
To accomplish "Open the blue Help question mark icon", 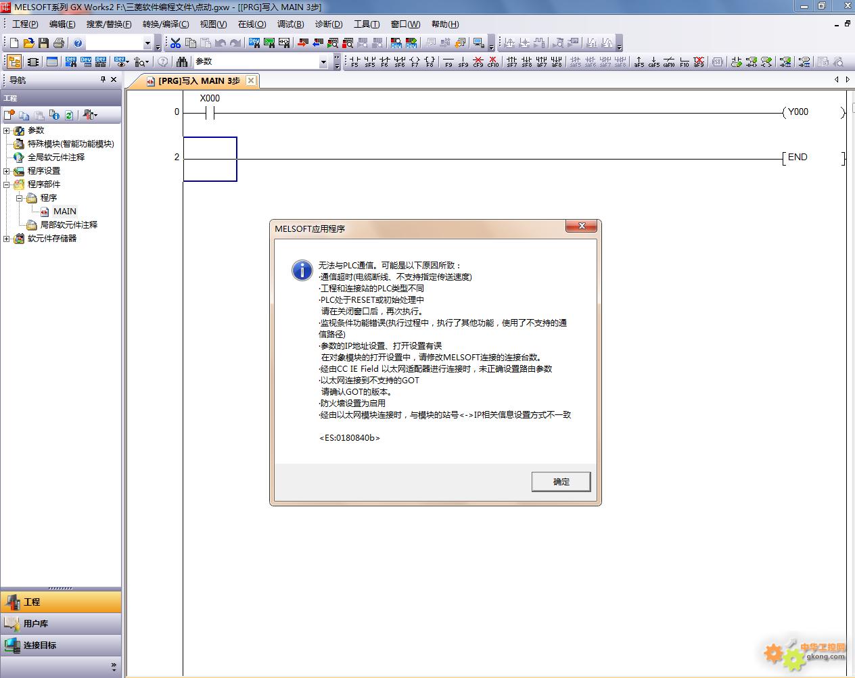I will (78, 43).
